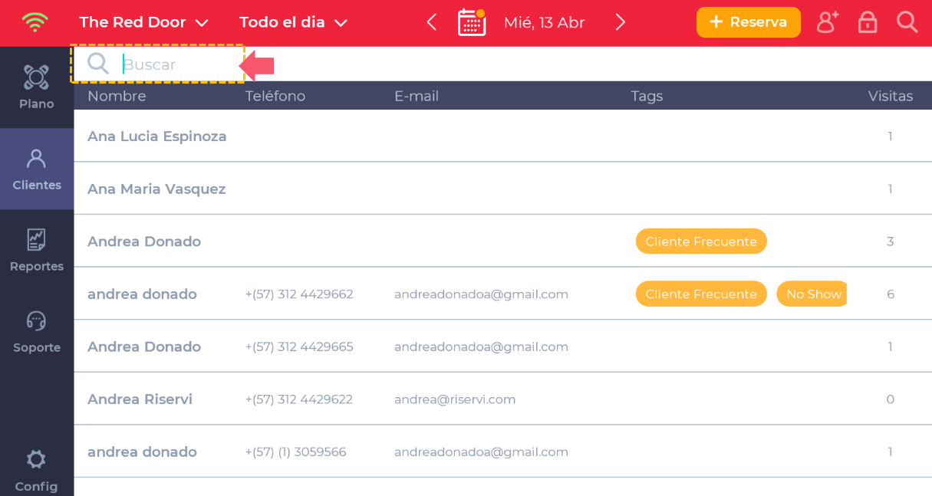Open Andrea Donado with 3 visits
The height and width of the screenshot is (496, 932).
502,241
